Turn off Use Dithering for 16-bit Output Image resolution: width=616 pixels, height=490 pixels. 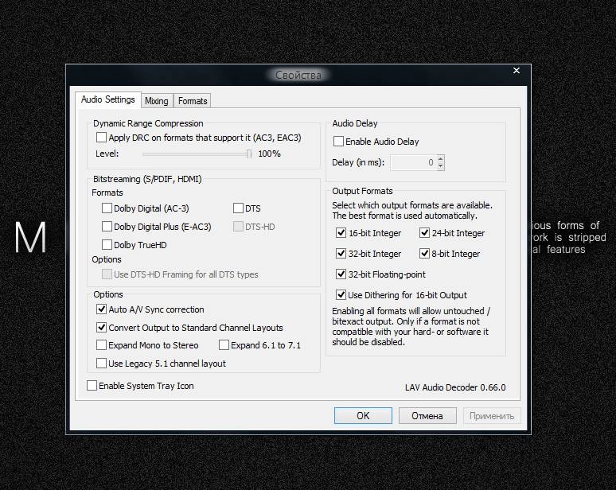coord(341,295)
